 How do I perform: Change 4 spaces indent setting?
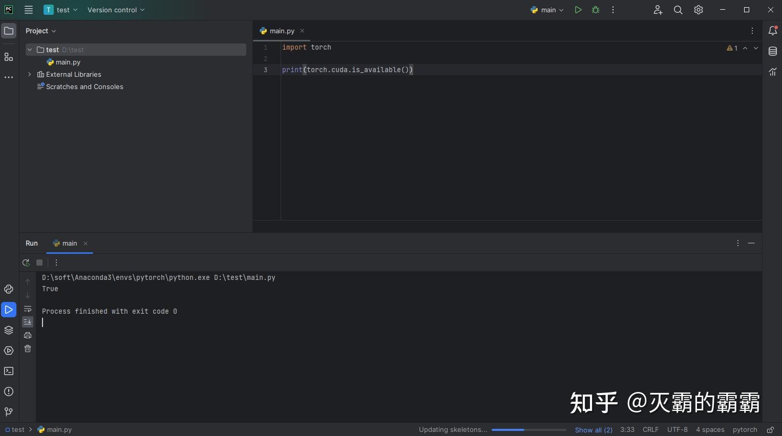(x=710, y=430)
